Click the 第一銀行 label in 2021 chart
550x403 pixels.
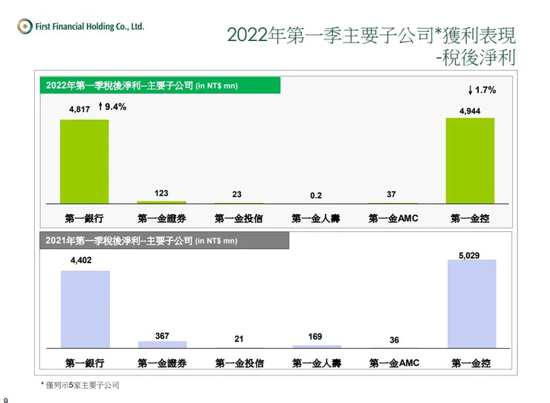[85, 363]
